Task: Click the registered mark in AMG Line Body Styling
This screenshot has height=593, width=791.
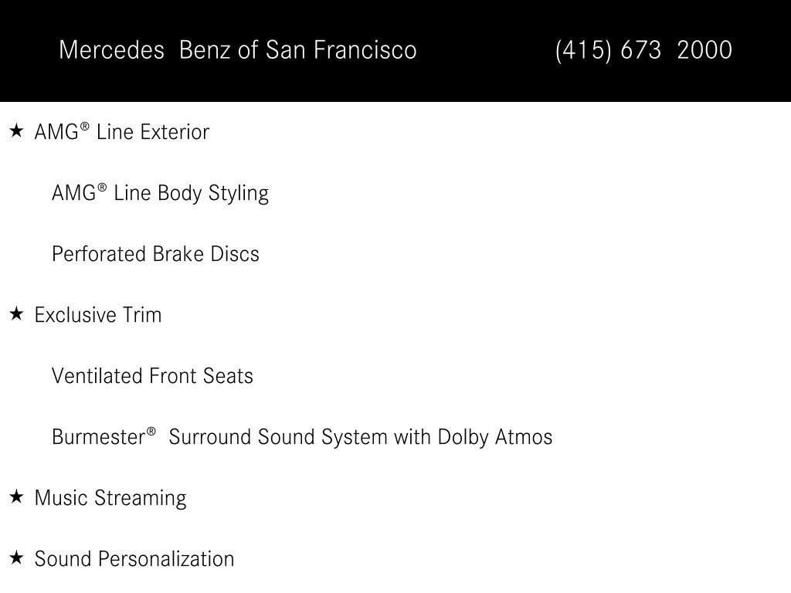Action: click(101, 188)
